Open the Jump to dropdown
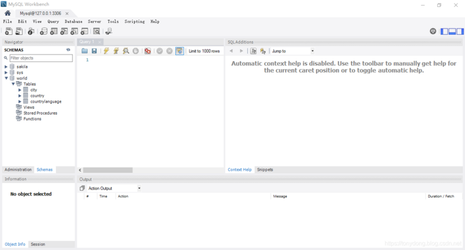The image size is (465, 250). click(313, 51)
